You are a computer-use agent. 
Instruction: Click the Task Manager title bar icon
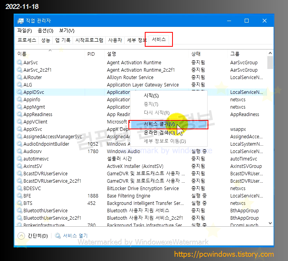point(21,21)
